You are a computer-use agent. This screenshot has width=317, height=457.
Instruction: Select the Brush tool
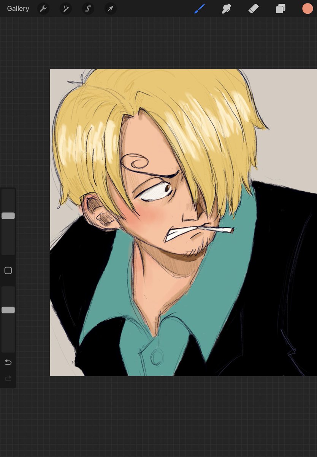200,8
